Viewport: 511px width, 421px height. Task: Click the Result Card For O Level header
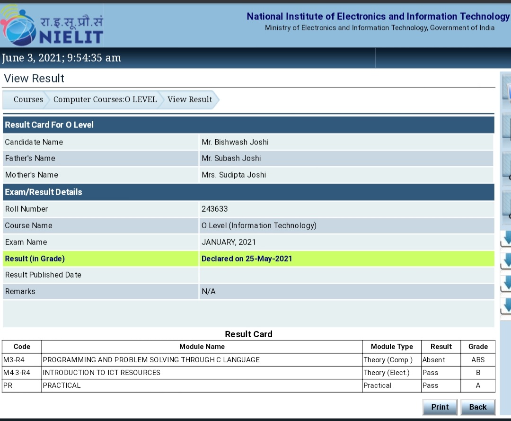coord(49,125)
